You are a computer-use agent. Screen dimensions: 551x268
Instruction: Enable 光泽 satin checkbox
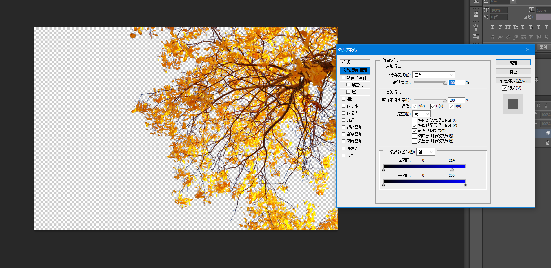(344, 120)
